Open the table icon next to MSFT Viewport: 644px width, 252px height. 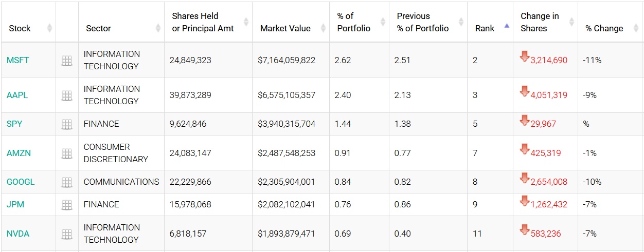[67, 61]
